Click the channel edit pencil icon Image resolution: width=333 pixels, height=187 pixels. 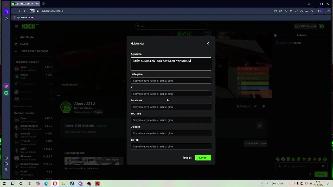[x=259, y=126]
